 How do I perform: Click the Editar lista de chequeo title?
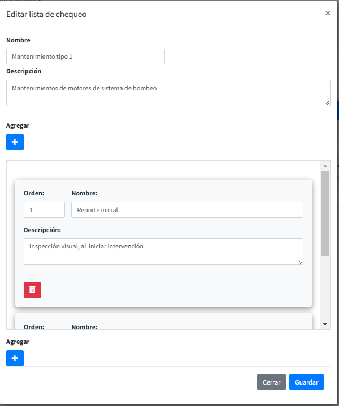[x=46, y=14]
